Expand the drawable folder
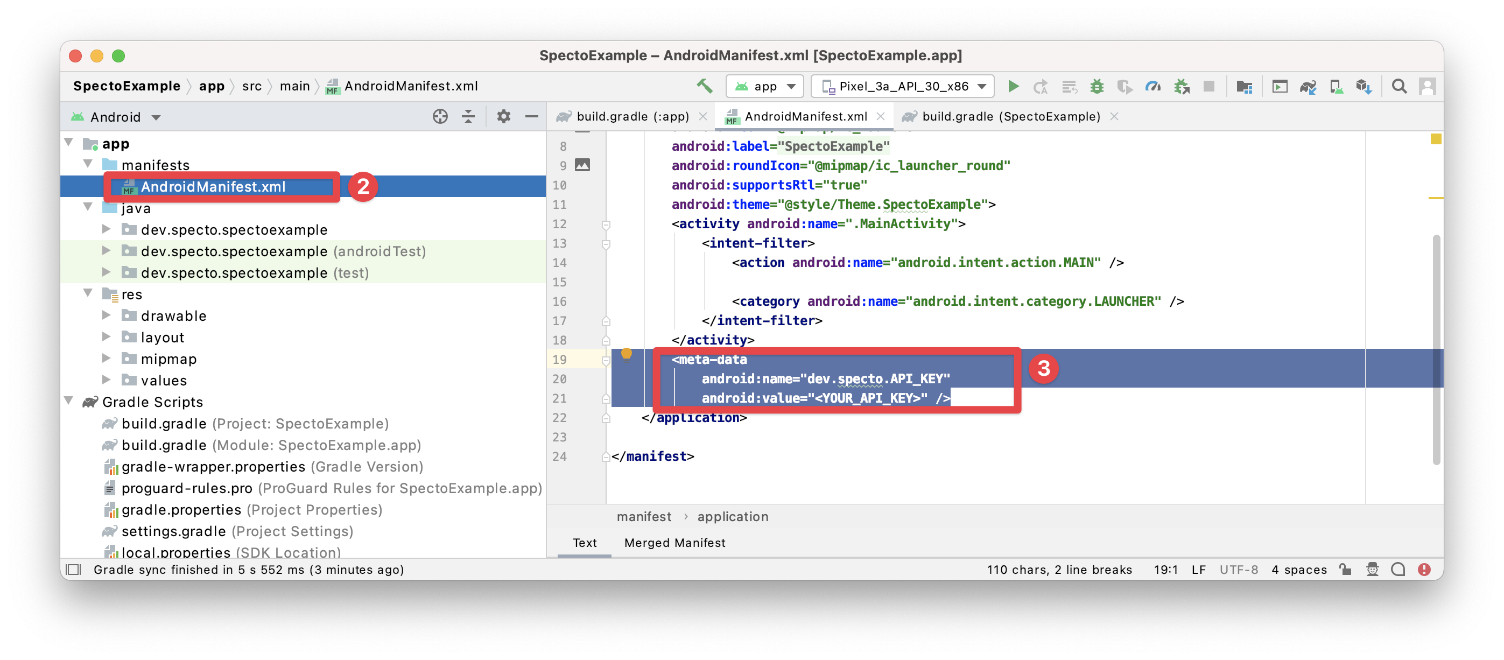This screenshot has height=660, width=1504. point(106,315)
